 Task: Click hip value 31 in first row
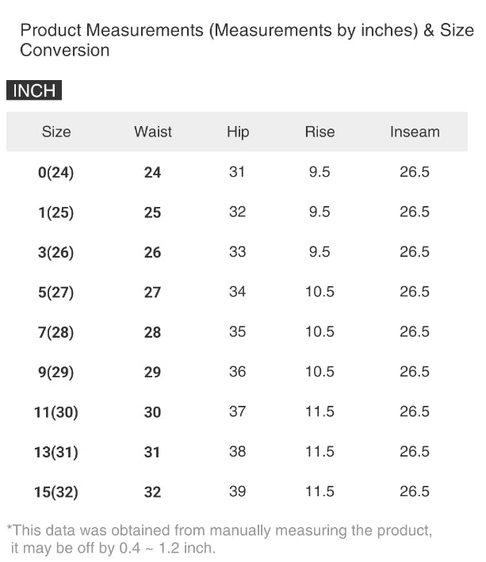click(237, 172)
